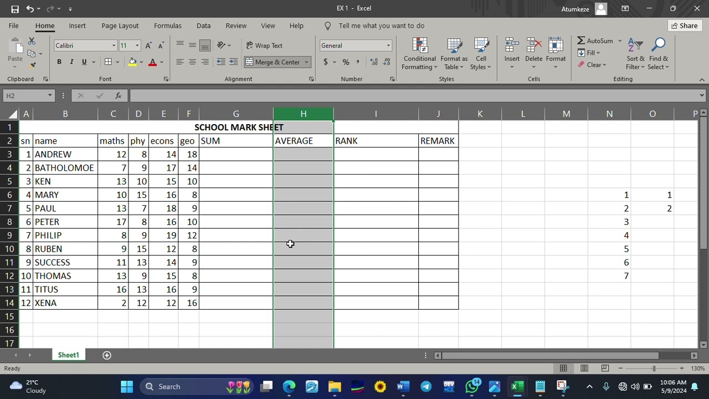Click Decrease Indent icon

tap(221, 62)
